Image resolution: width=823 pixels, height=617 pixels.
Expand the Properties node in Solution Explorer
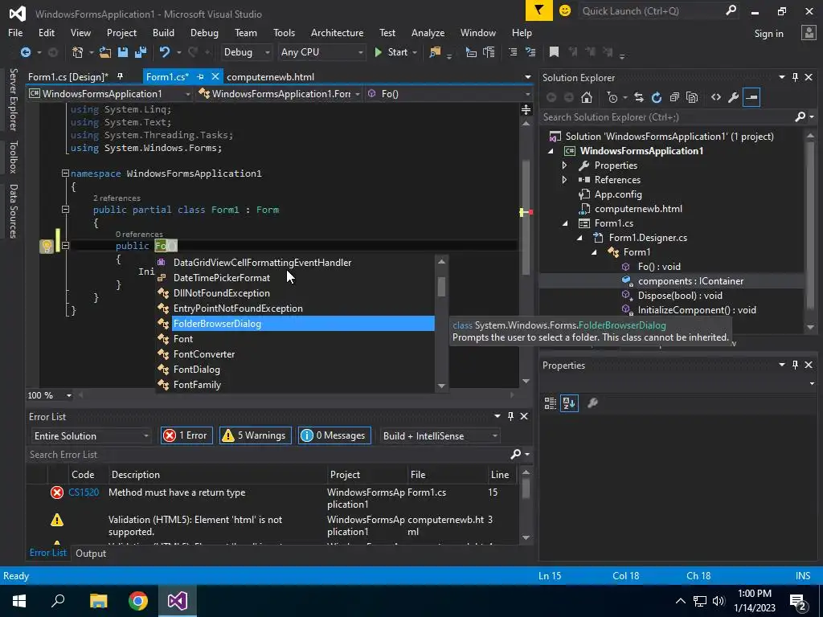(565, 165)
